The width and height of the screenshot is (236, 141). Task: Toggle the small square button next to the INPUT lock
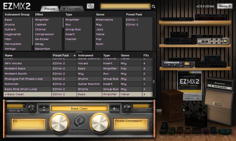tap(22, 111)
